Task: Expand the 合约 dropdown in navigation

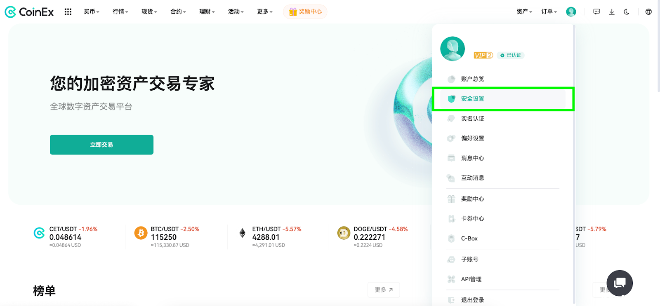Action: 178,12
